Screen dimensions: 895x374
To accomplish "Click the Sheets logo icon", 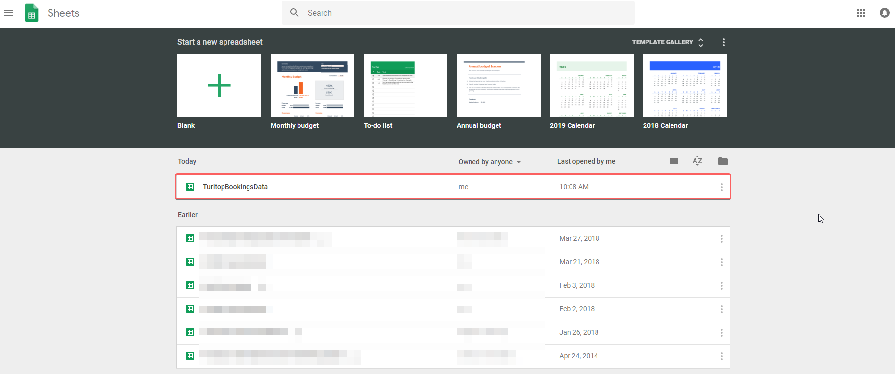I will [x=32, y=13].
